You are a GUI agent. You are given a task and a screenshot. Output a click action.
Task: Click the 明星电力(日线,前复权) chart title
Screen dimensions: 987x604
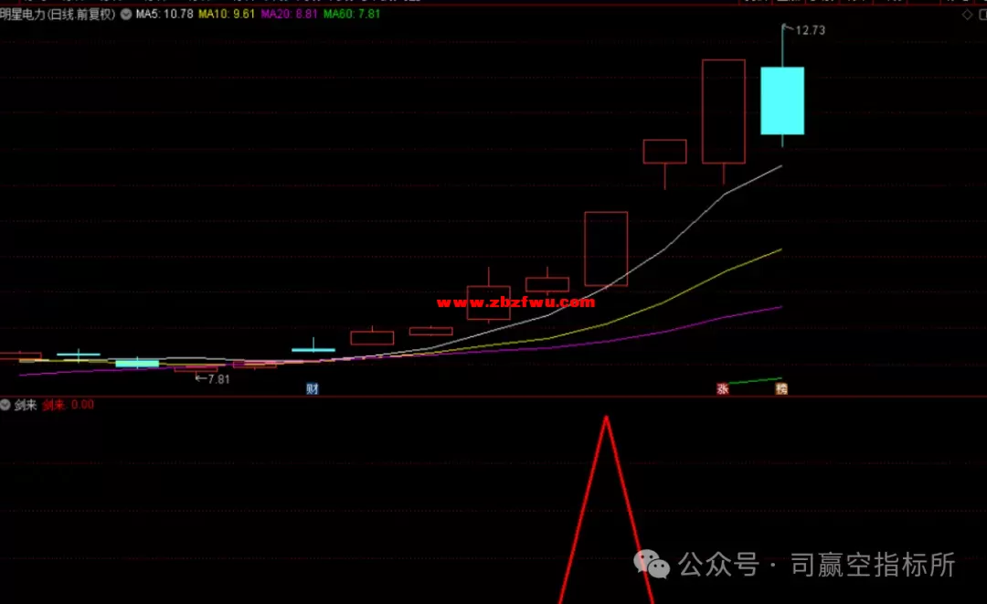tap(58, 14)
